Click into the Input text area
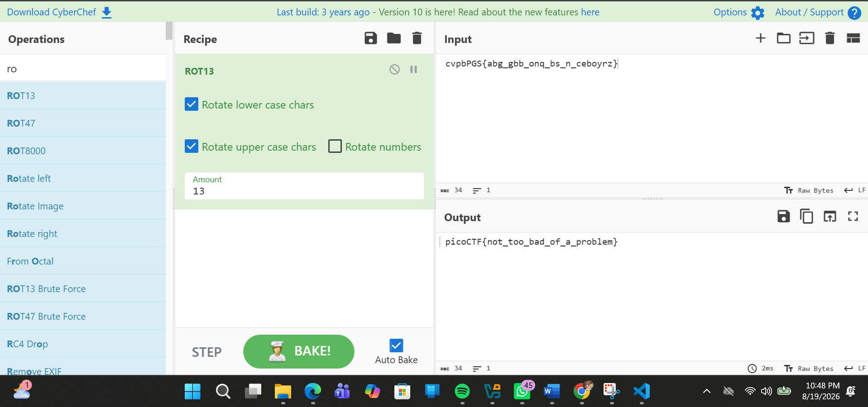This screenshot has height=407, width=868. pyautogui.click(x=652, y=118)
